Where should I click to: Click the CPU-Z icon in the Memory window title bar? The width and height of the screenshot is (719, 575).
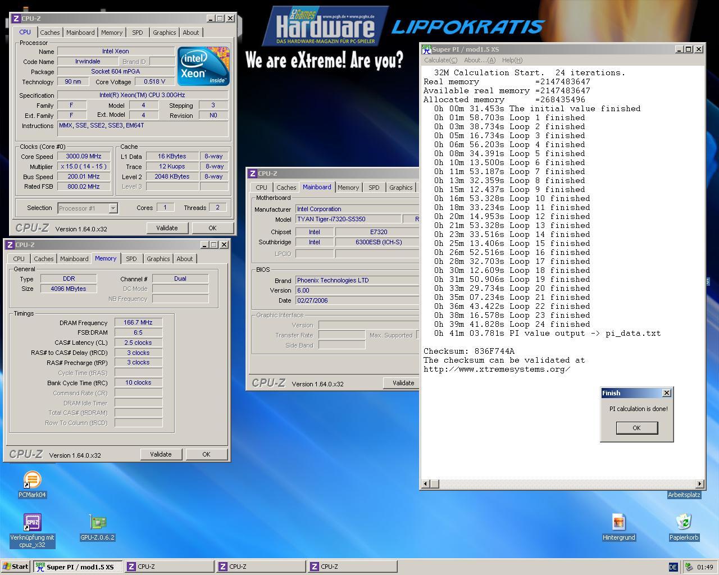(x=10, y=245)
